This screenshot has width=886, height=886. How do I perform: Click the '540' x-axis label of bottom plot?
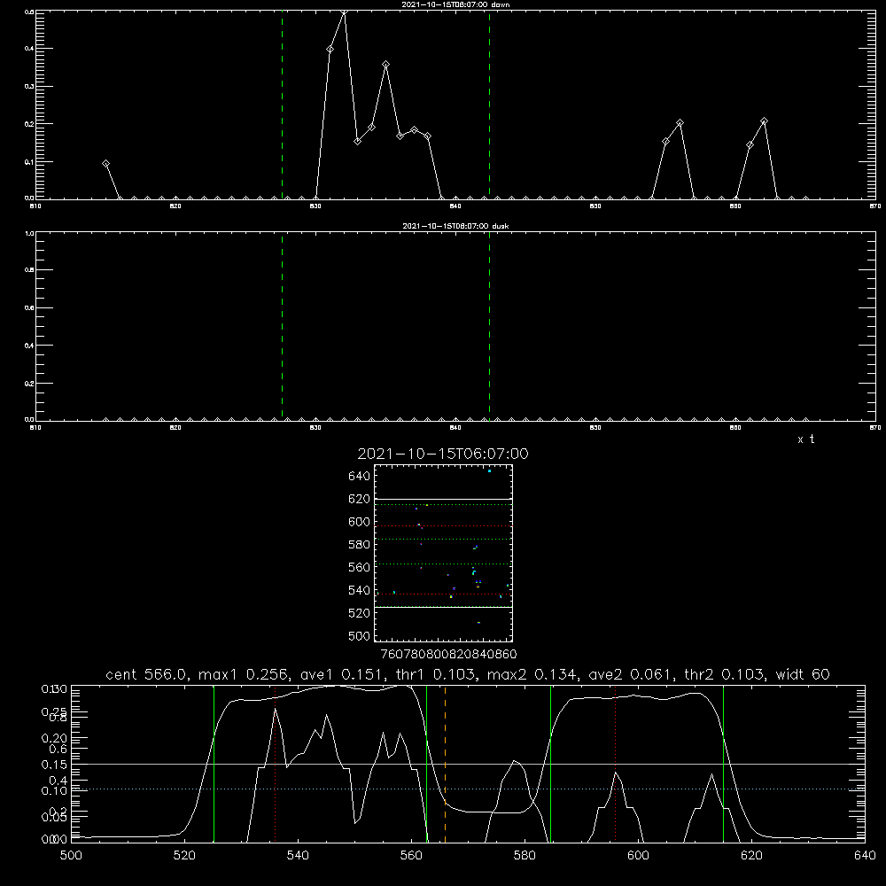pyautogui.click(x=298, y=856)
